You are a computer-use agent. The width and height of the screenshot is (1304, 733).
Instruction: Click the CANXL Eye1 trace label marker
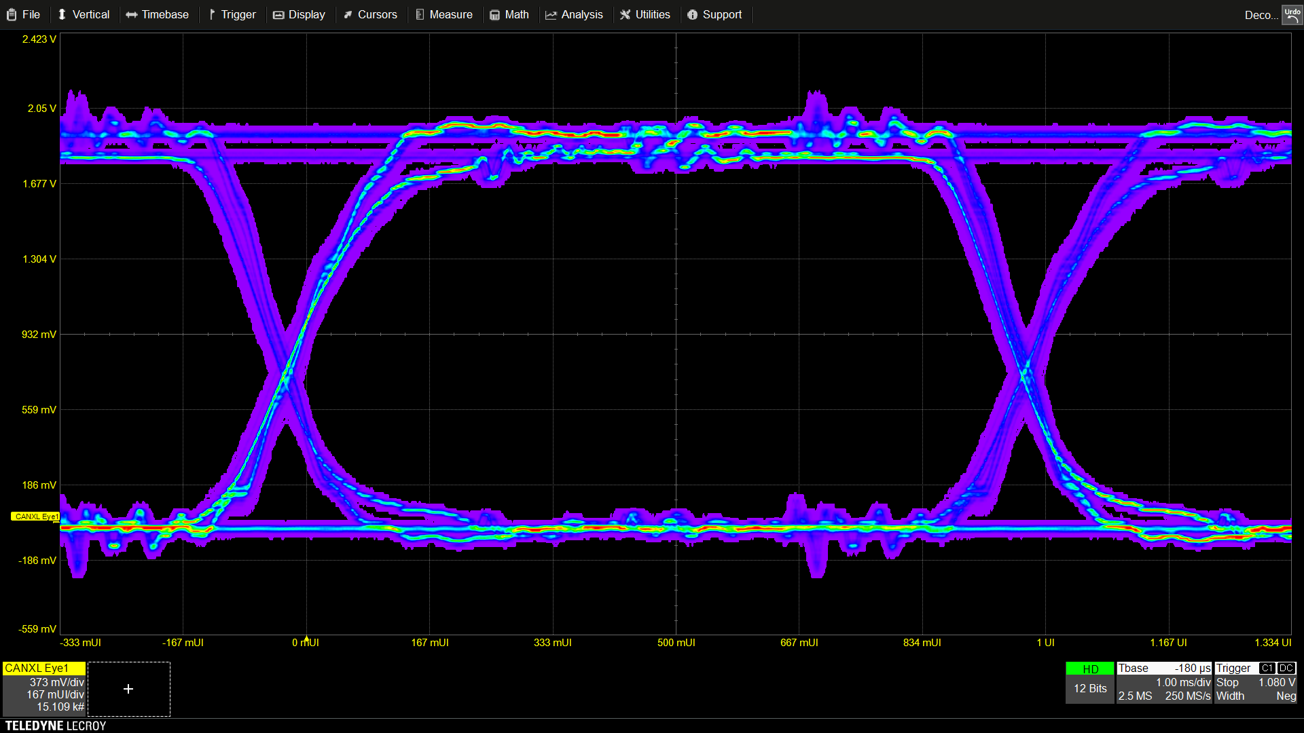click(35, 516)
